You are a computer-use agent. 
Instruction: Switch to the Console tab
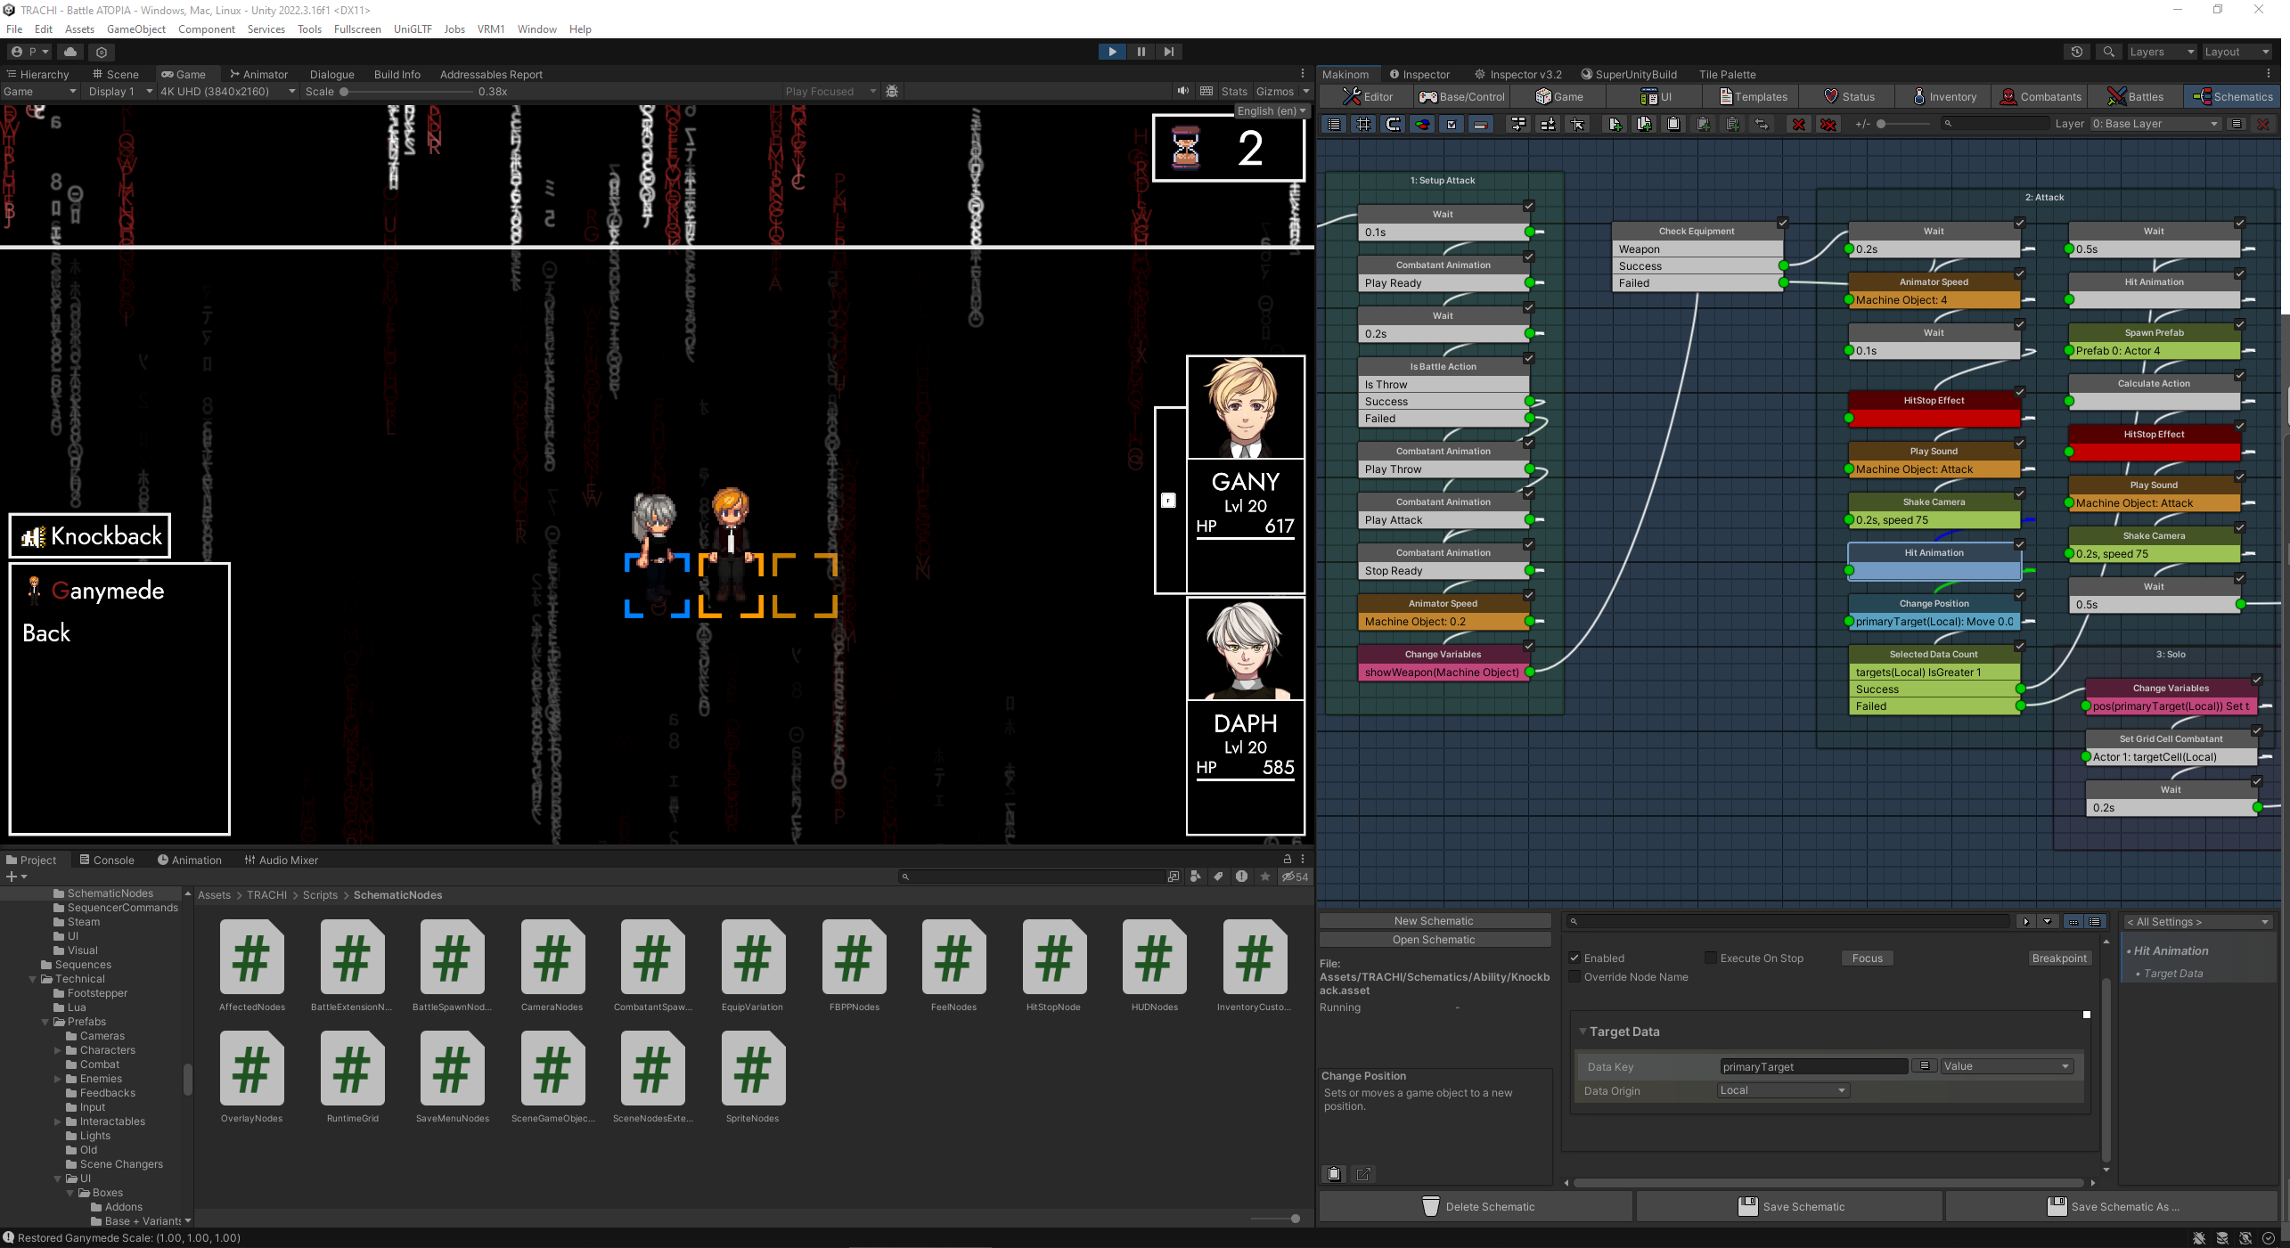(x=107, y=860)
